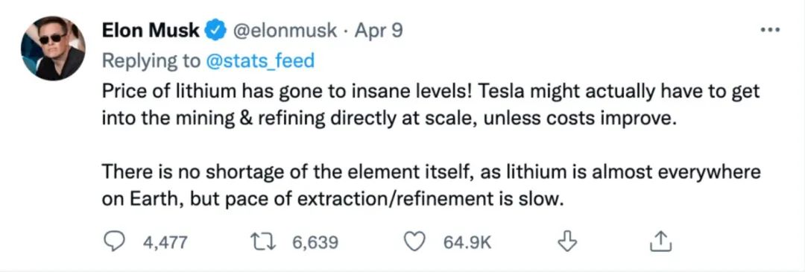Image resolution: width=805 pixels, height=272 pixels.
Task: Open the @stats_feed mention link
Action: (x=259, y=61)
